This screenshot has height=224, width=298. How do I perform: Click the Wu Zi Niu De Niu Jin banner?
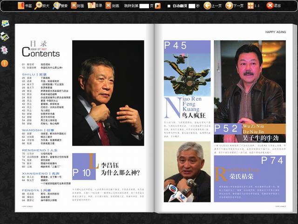[264, 129]
